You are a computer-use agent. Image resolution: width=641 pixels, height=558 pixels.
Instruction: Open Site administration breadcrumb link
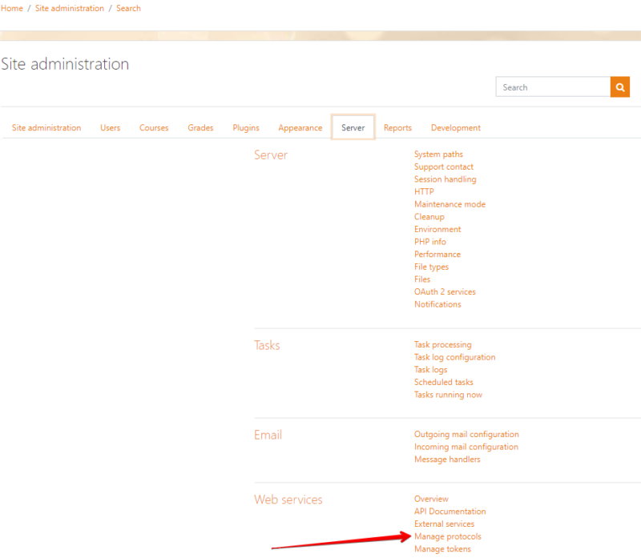(x=70, y=8)
